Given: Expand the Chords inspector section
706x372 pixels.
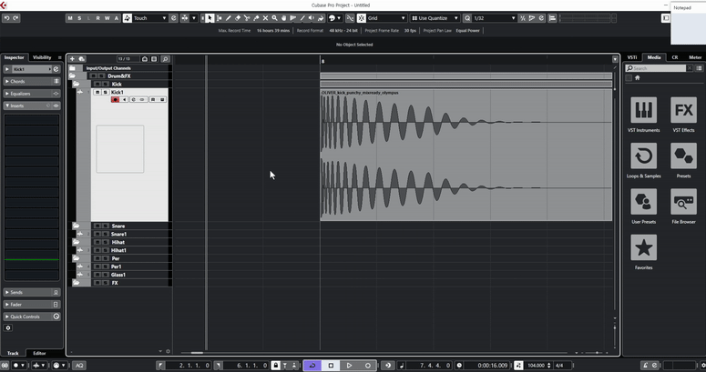Looking at the screenshot, I should [x=32, y=82].
